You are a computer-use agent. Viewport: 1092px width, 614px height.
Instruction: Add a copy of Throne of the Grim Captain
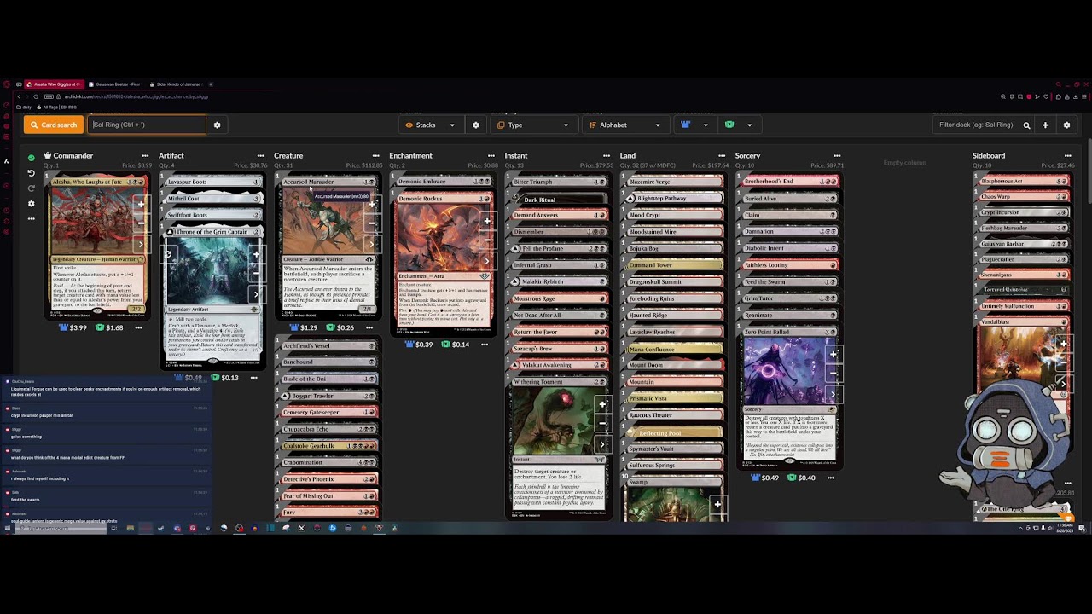[x=256, y=254]
